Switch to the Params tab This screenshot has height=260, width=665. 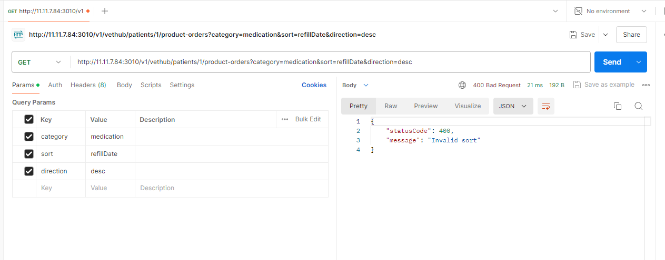[26, 85]
